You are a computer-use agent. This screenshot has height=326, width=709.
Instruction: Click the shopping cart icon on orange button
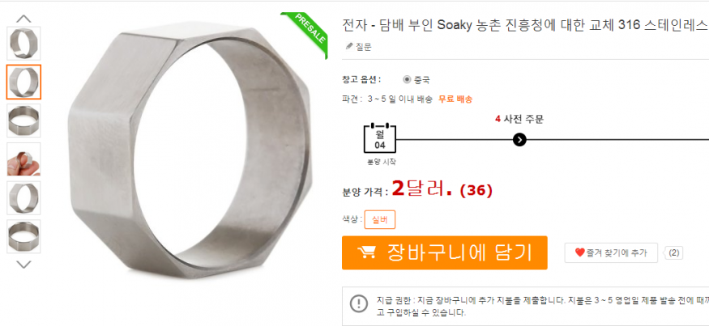pos(367,253)
